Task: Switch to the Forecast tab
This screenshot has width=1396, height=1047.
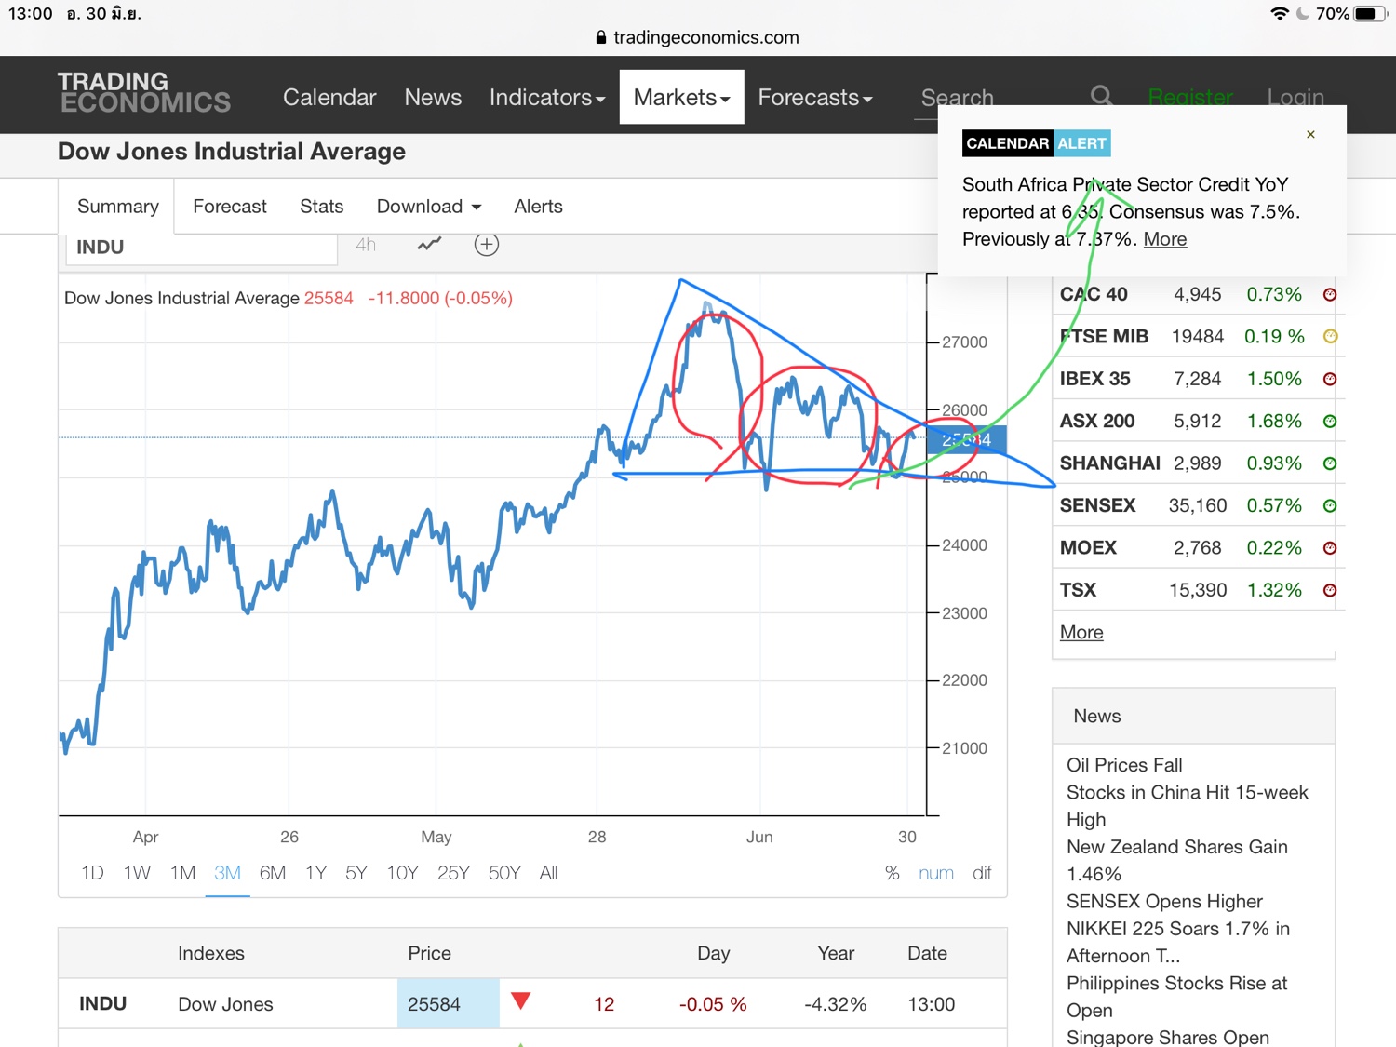Action: pyautogui.click(x=230, y=207)
